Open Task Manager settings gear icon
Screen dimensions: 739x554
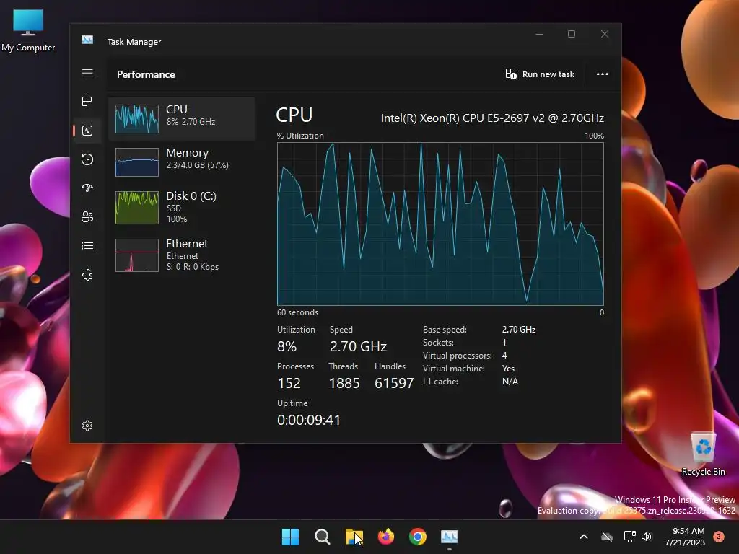(x=87, y=426)
